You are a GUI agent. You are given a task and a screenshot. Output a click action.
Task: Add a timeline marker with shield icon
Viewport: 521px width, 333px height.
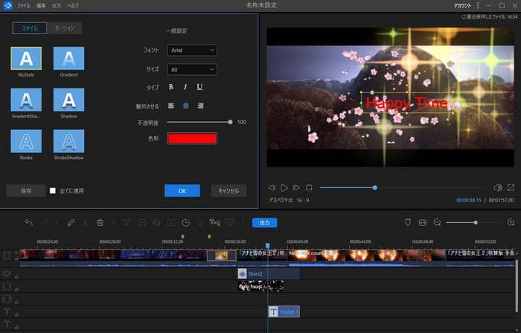(408, 222)
